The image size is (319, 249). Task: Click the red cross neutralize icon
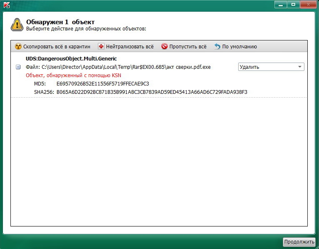[x=101, y=46]
